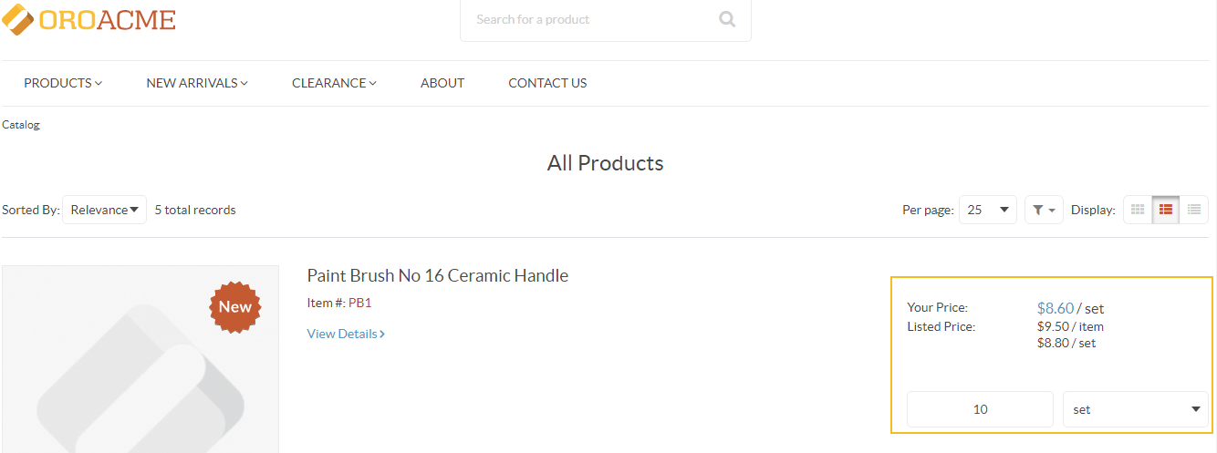The width and height of the screenshot is (1217, 453).
Task: Expand the Products menu
Action: click(63, 83)
